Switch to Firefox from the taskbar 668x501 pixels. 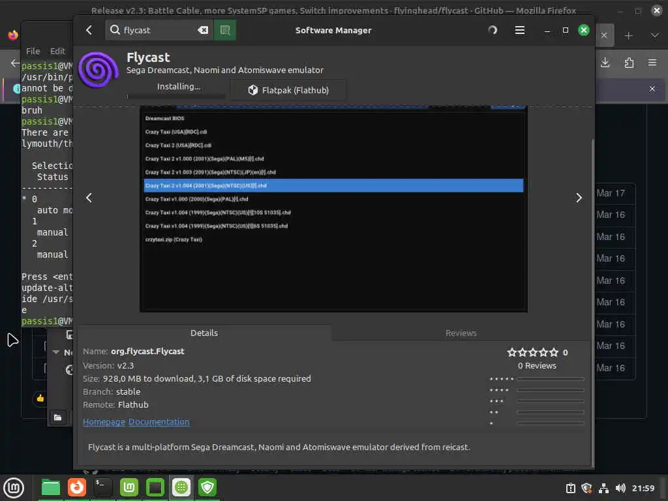click(77, 487)
